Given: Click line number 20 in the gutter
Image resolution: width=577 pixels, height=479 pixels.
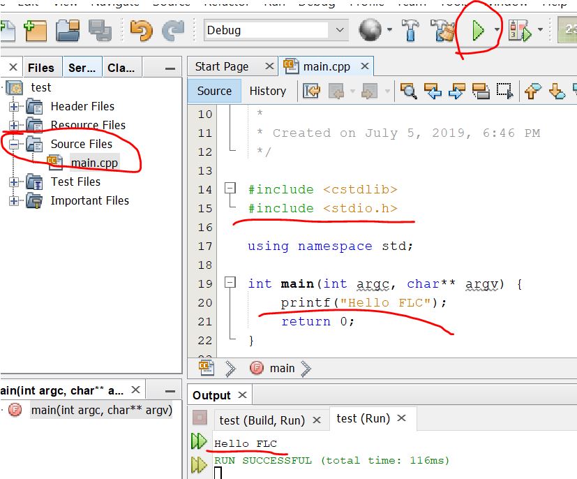Looking at the screenshot, I should (205, 302).
